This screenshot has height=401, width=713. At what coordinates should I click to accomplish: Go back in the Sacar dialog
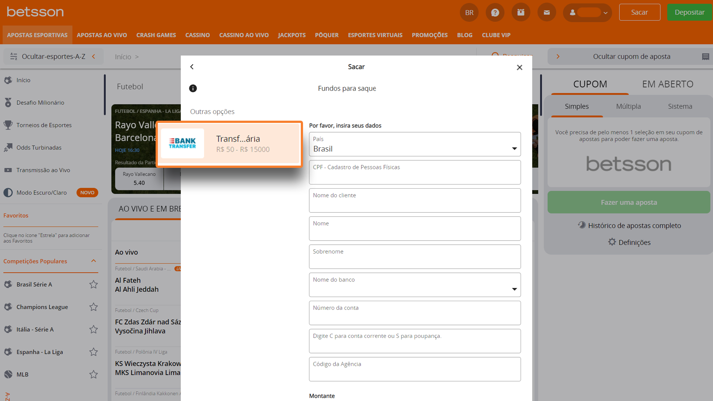(192, 67)
